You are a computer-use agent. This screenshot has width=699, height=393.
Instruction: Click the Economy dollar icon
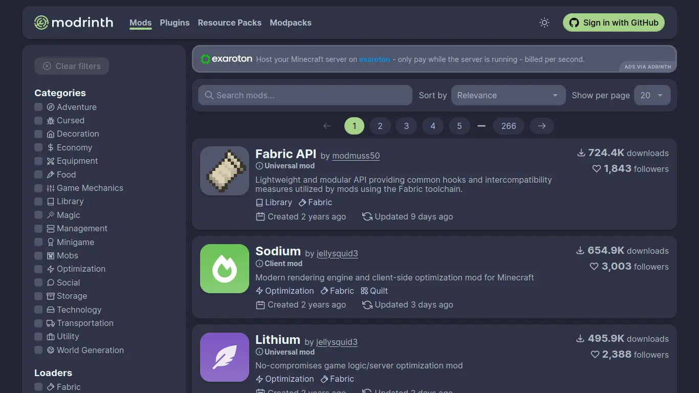click(x=51, y=147)
